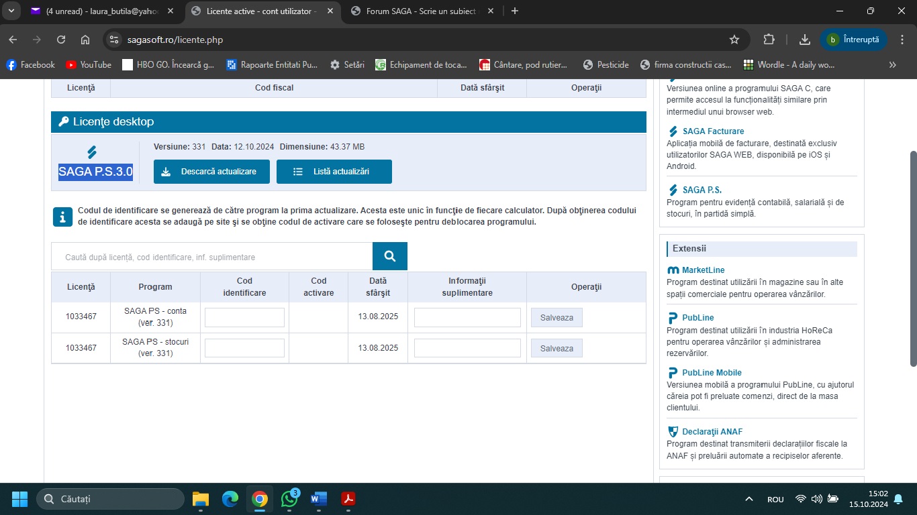This screenshot has height=515, width=917.
Task: Click the blue info icon
Action: coord(62,217)
